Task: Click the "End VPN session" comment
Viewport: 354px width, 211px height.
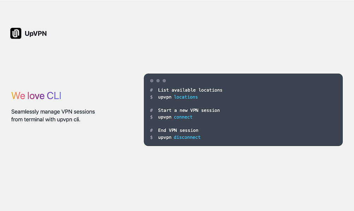Action: click(x=178, y=130)
